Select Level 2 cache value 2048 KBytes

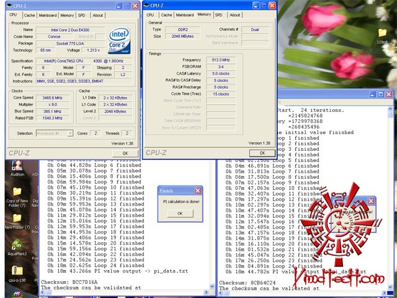coord(115,112)
